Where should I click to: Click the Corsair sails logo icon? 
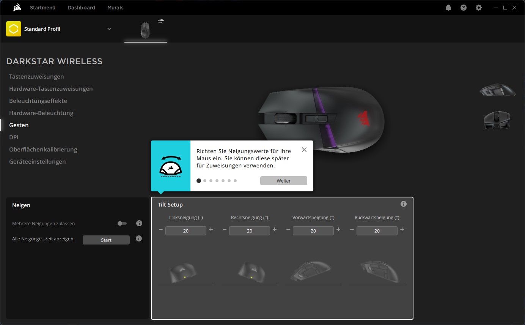16,8
